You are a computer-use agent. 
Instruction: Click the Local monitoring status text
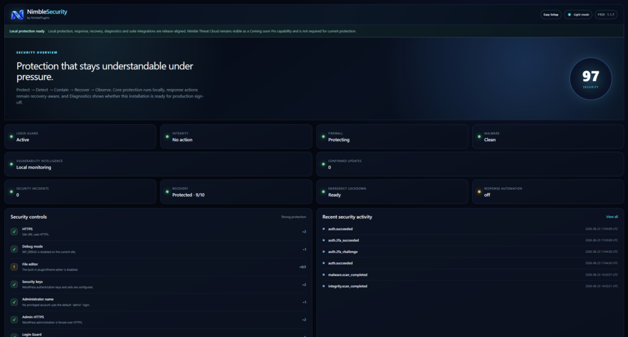click(x=34, y=168)
